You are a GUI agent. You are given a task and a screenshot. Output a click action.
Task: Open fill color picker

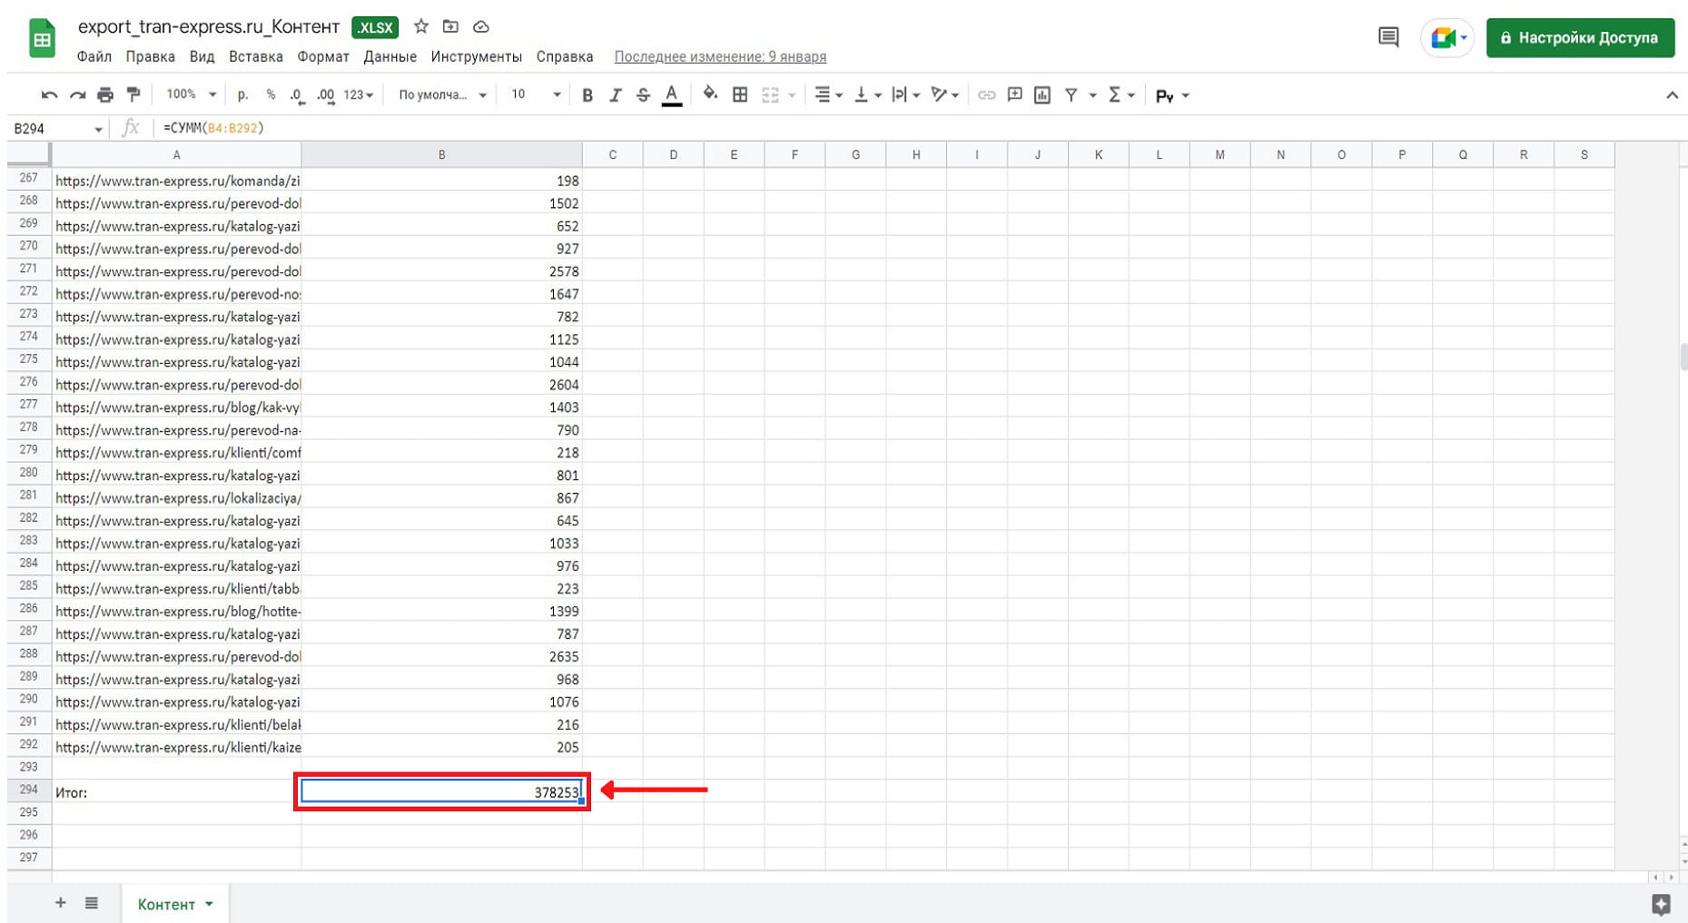[710, 94]
